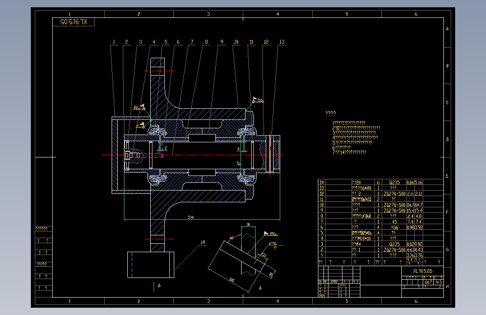Pick leader callout number 7 above the assembly
The width and height of the screenshot is (486, 315).
tap(192, 42)
